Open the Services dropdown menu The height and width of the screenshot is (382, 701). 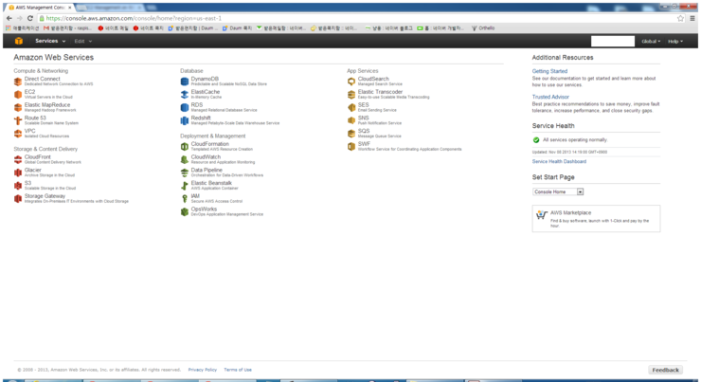50,41
